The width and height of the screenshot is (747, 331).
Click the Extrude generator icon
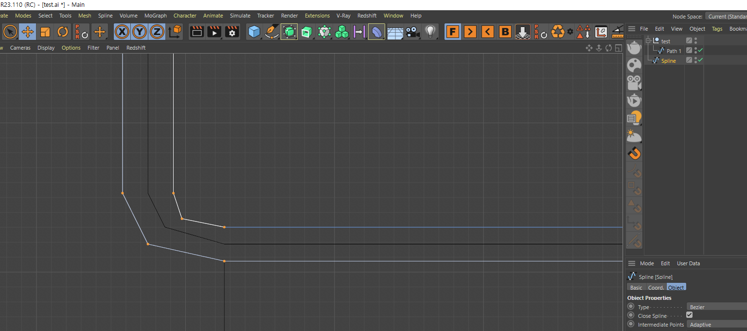(306, 32)
